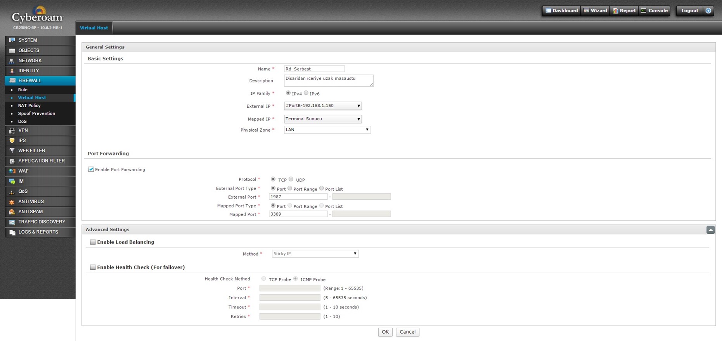722x341 pixels.
Task: Open the NAT Policy submenu item
Action: (29, 106)
